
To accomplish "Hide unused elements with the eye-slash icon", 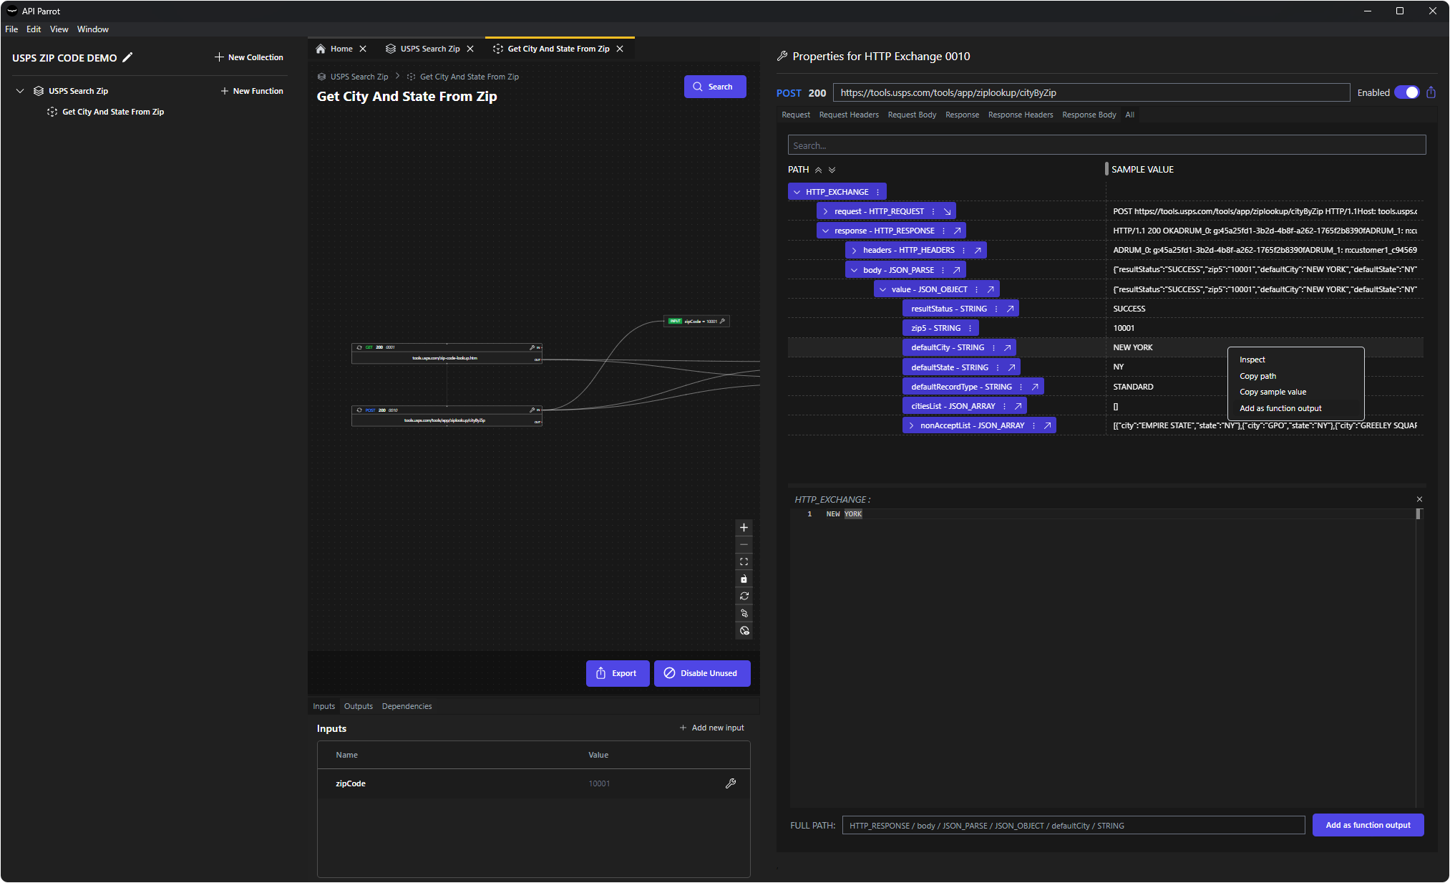I will click(744, 630).
